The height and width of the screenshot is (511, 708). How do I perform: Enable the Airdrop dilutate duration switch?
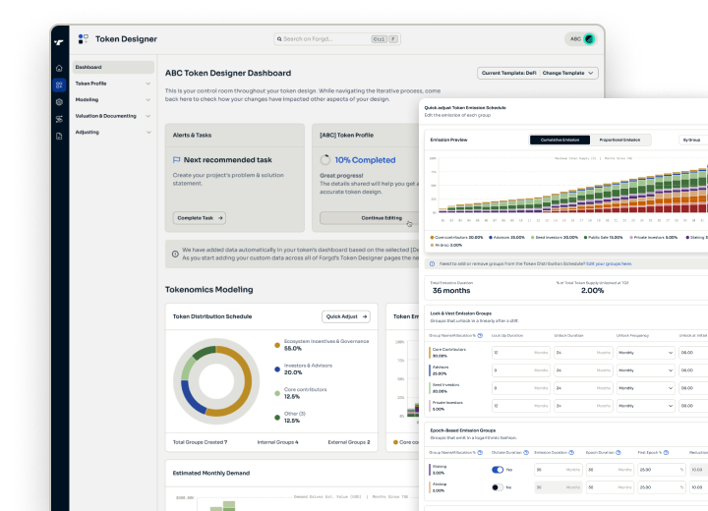coord(498,486)
